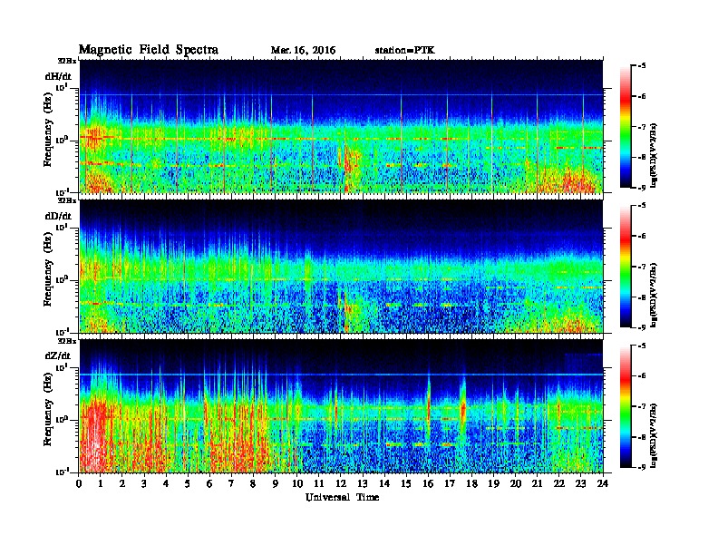
Task: Click the dZ/dt panel label
Action: [x=58, y=355]
